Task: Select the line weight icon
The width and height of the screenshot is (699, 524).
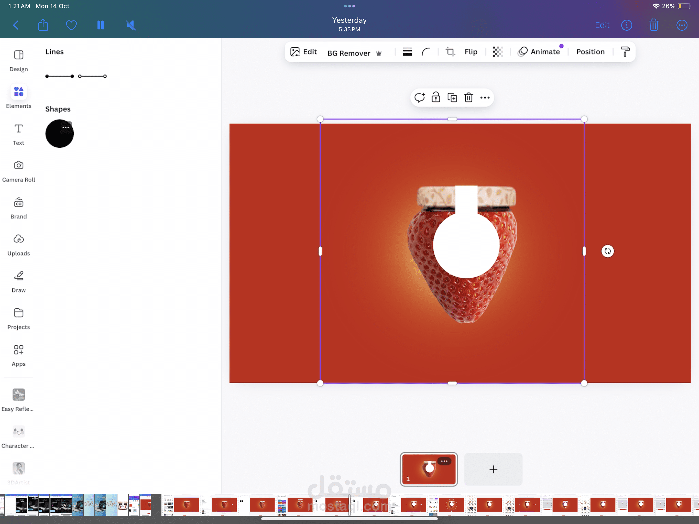Action: [x=407, y=51]
